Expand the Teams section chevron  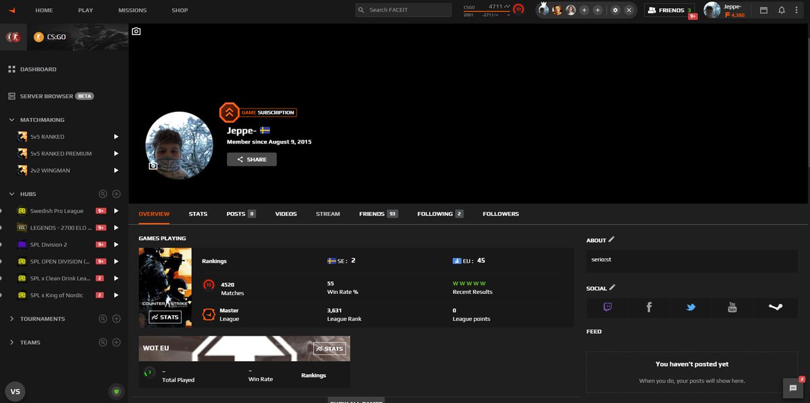[x=12, y=342]
